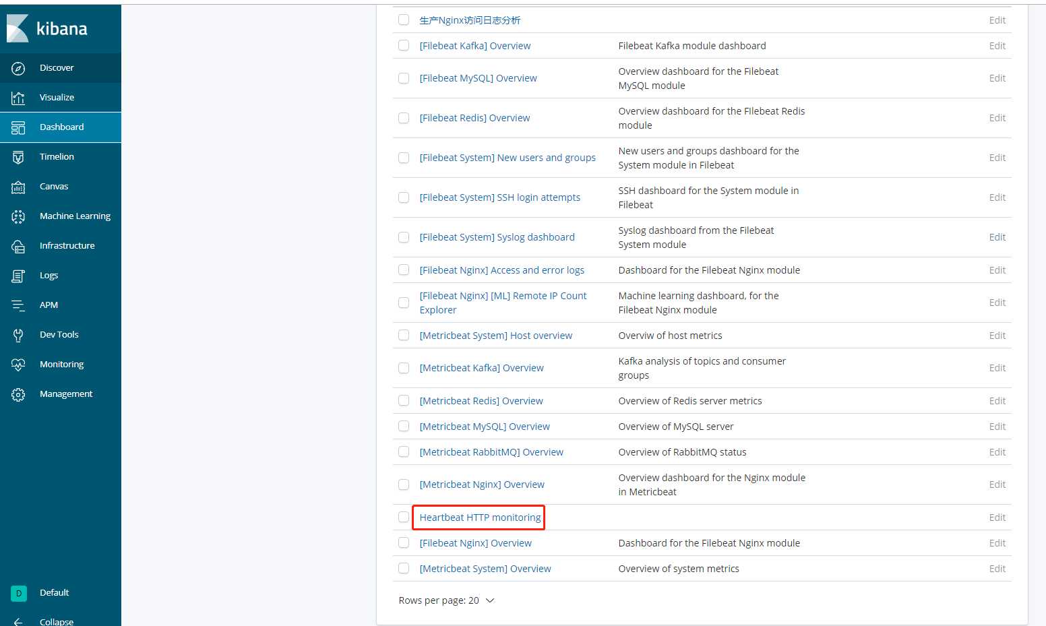The width and height of the screenshot is (1046, 626).
Task: Open Dev Tools via wrench icon
Action: coord(18,335)
